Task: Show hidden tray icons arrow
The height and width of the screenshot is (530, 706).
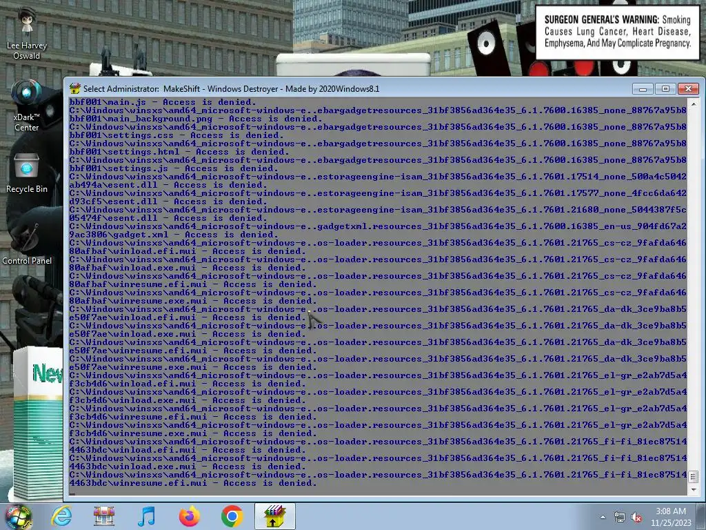Action: tap(603, 517)
